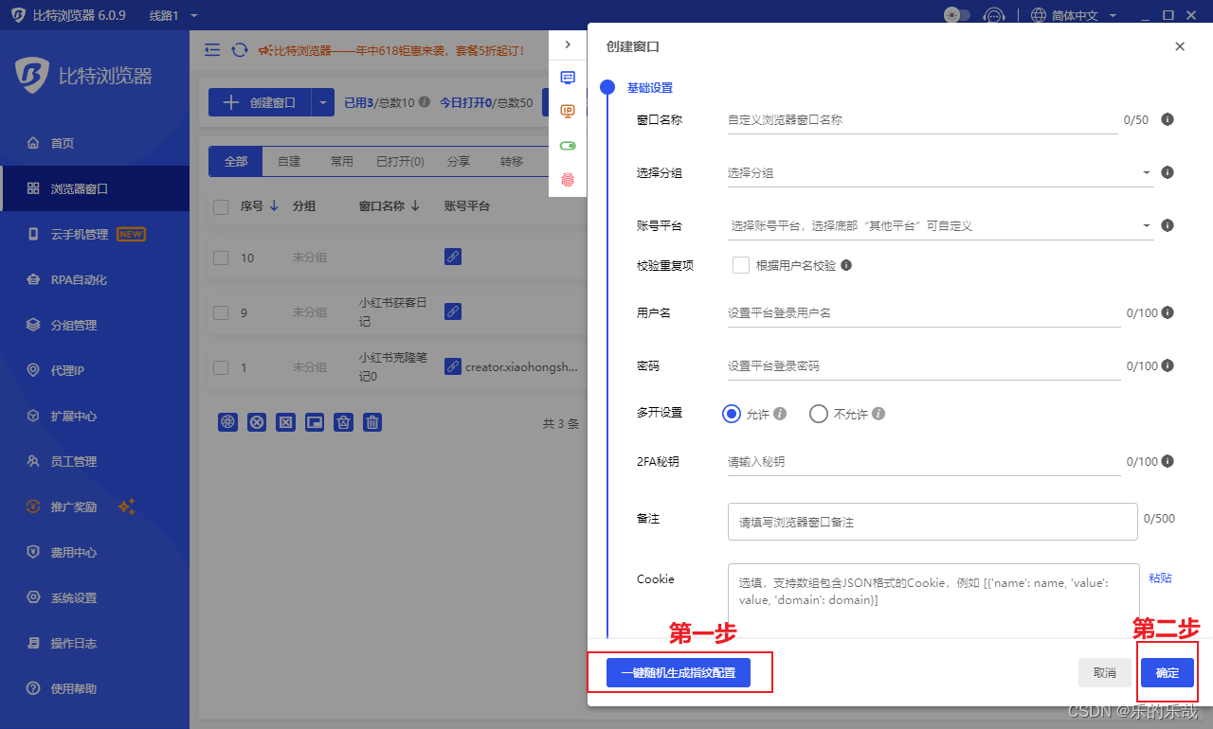
Task: Open the 线路1 line dropdown
Action: pyautogui.click(x=173, y=15)
